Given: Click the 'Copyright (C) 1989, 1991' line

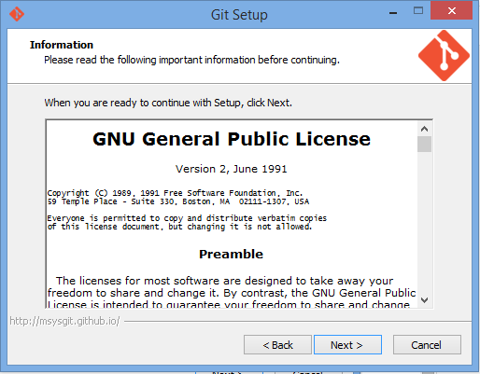Looking at the screenshot, I should click(x=175, y=193).
